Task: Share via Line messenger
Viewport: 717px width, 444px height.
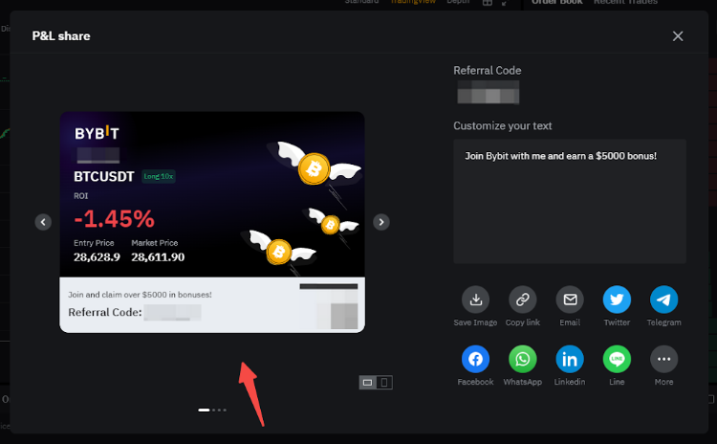Action: (617, 359)
